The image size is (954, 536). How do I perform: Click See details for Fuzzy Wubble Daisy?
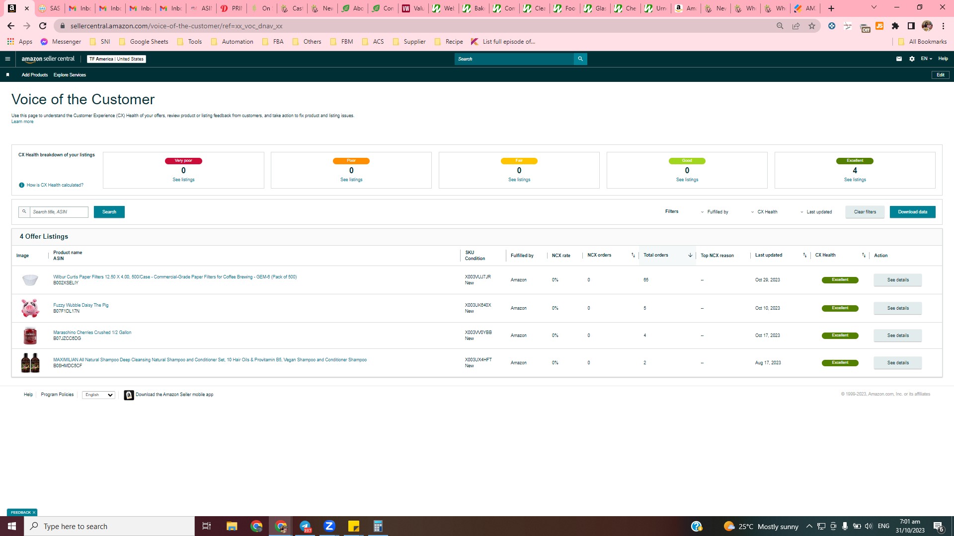898,308
